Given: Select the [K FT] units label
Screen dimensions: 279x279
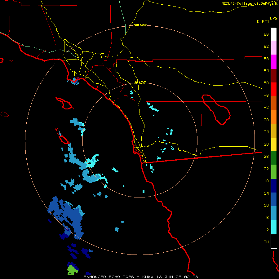Looking at the screenshot, I should [x=262, y=21].
